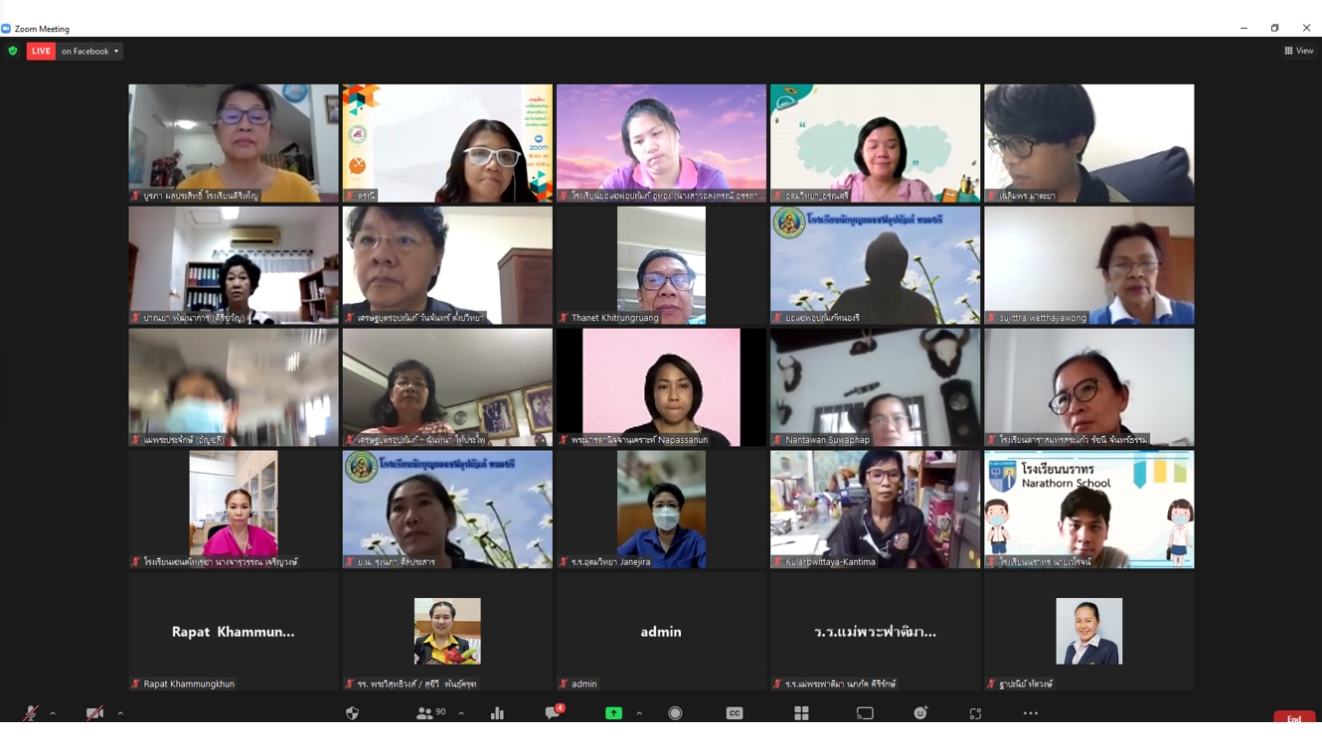Click the whiteboard screen icon in toolbar
1322x743 pixels.
coord(865,713)
